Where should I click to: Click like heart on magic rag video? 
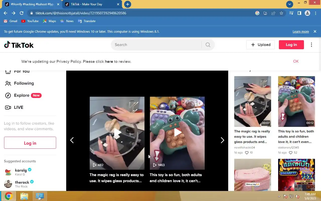(x=247, y=153)
